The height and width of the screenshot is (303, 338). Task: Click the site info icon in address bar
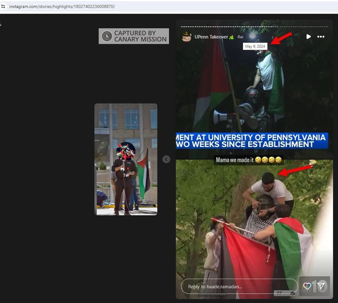click(3, 6)
